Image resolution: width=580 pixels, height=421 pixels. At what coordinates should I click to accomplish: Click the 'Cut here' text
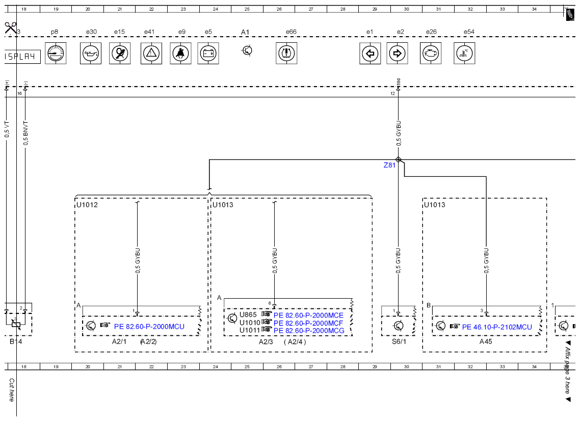tap(11, 390)
